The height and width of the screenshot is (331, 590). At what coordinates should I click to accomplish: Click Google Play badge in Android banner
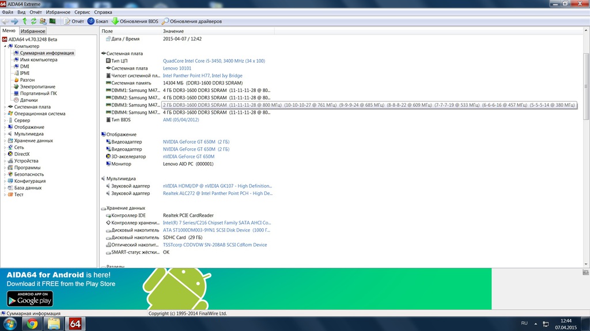point(30,299)
